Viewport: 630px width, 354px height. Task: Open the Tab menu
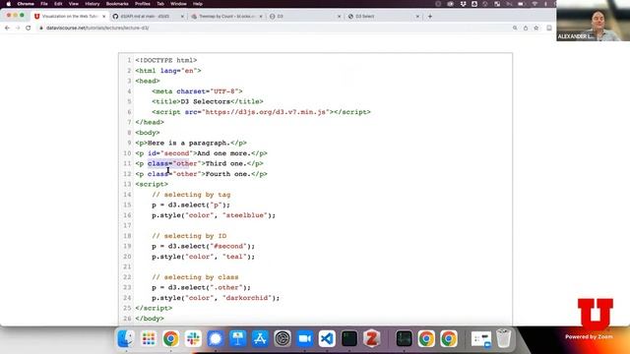(x=160, y=4)
